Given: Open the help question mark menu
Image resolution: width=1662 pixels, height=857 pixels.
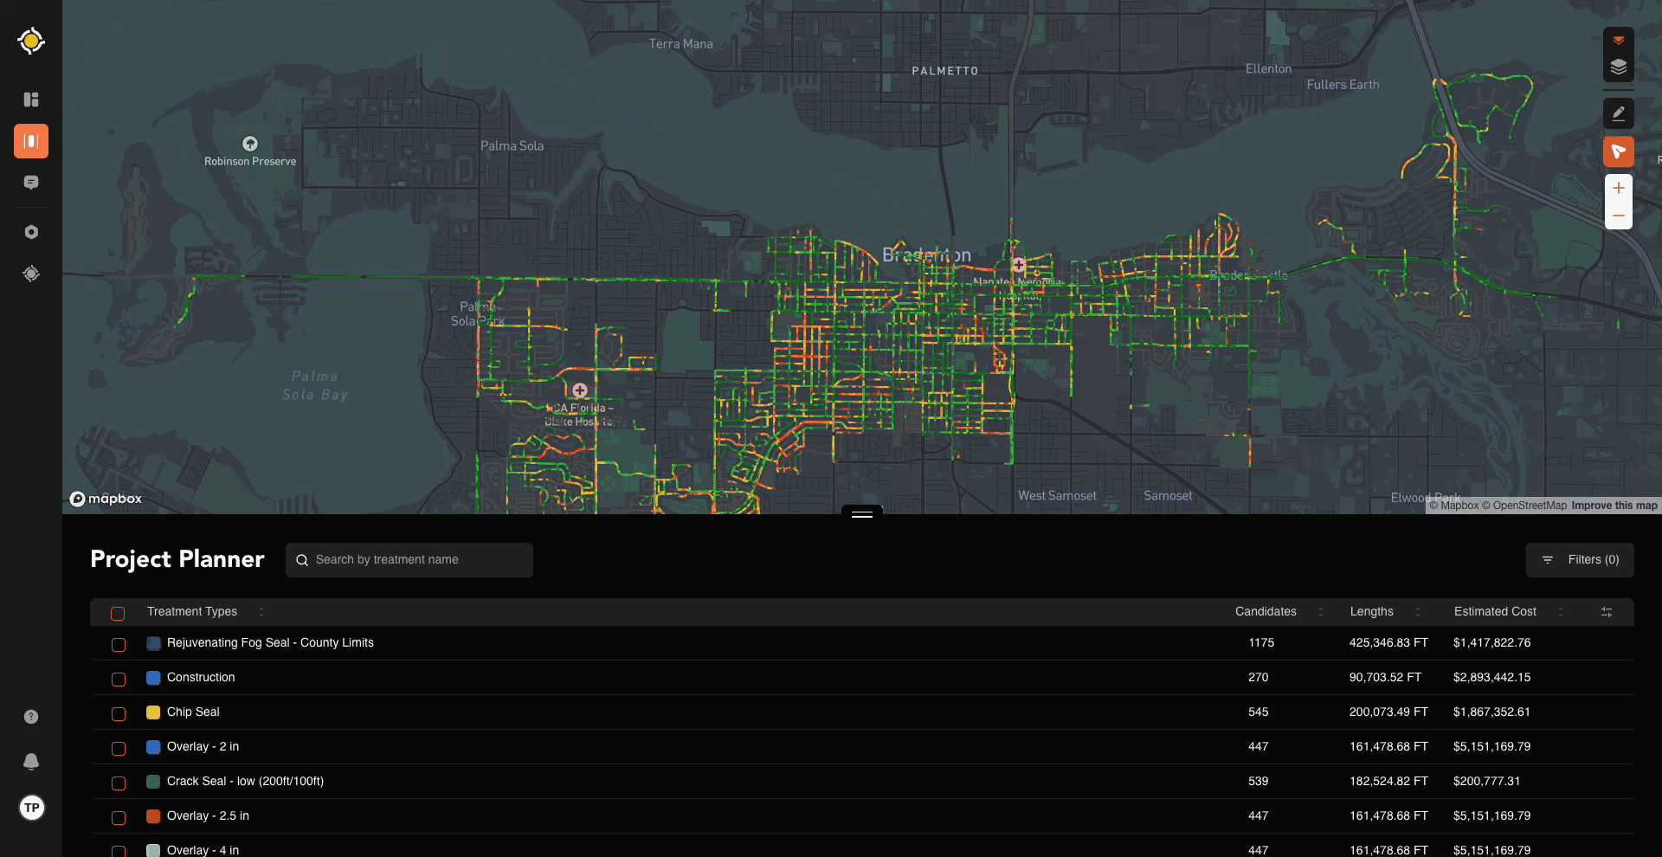Looking at the screenshot, I should click(x=31, y=717).
